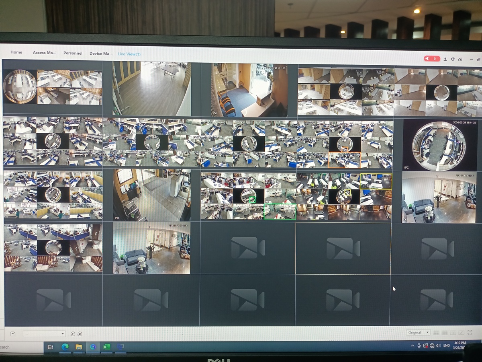Switch to the Home tab

click(16, 52)
